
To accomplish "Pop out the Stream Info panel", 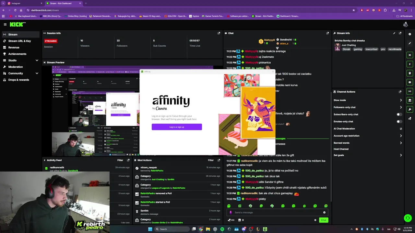I will pyautogui.click(x=400, y=33).
